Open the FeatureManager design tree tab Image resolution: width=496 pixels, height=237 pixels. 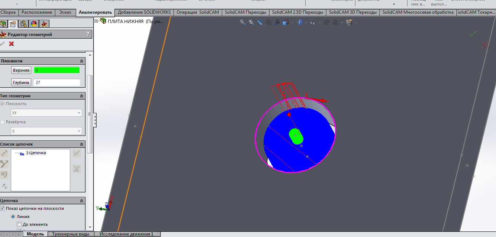point(4,24)
